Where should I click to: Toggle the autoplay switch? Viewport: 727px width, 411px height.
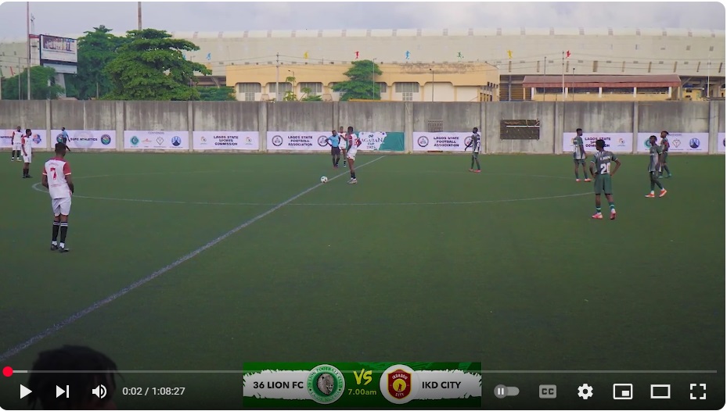pyautogui.click(x=506, y=391)
